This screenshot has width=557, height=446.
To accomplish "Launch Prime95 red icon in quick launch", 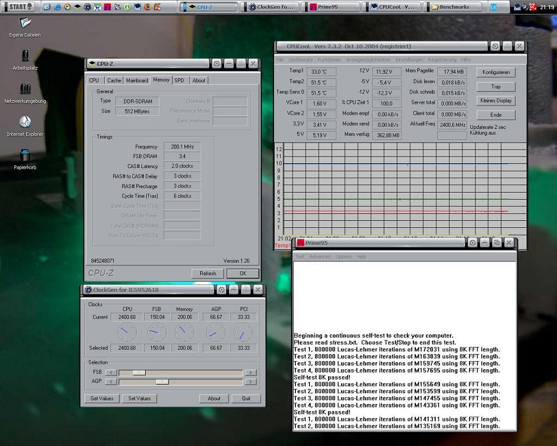I will [x=107, y=7].
